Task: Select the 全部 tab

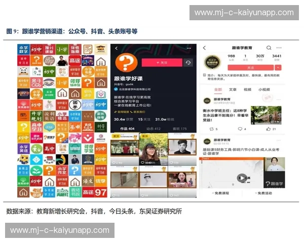Action: coord(218,89)
